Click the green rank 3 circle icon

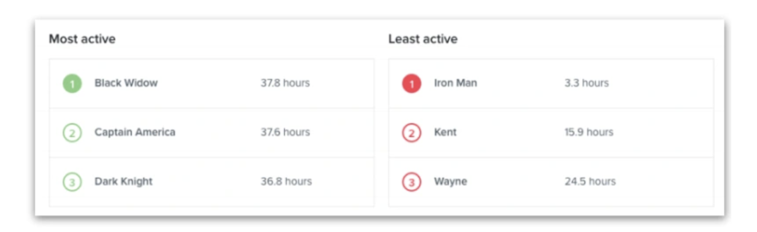(72, 182)
